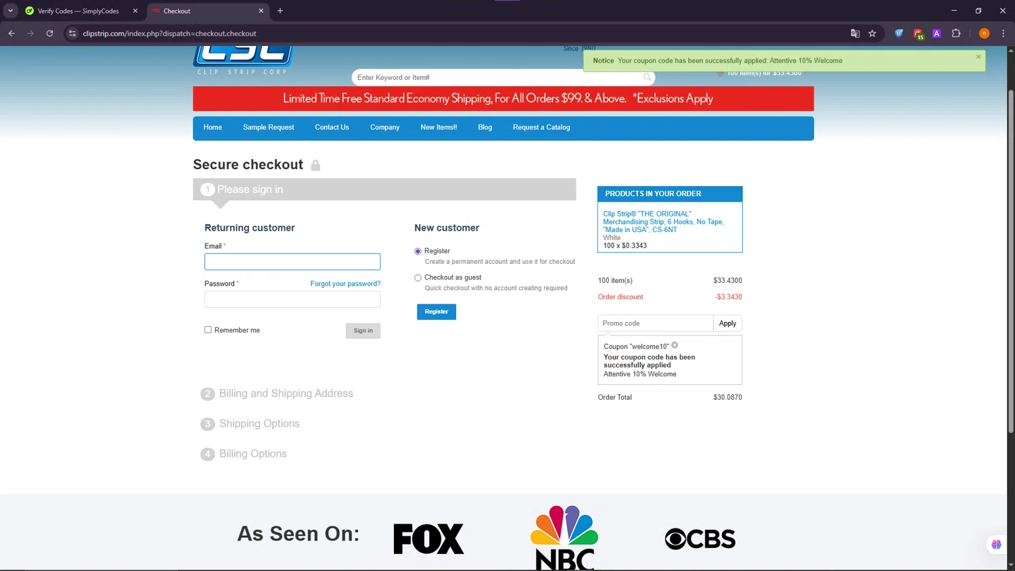Apply the promo code
The height and width of the screenshot is (571, 1015).
727,323
